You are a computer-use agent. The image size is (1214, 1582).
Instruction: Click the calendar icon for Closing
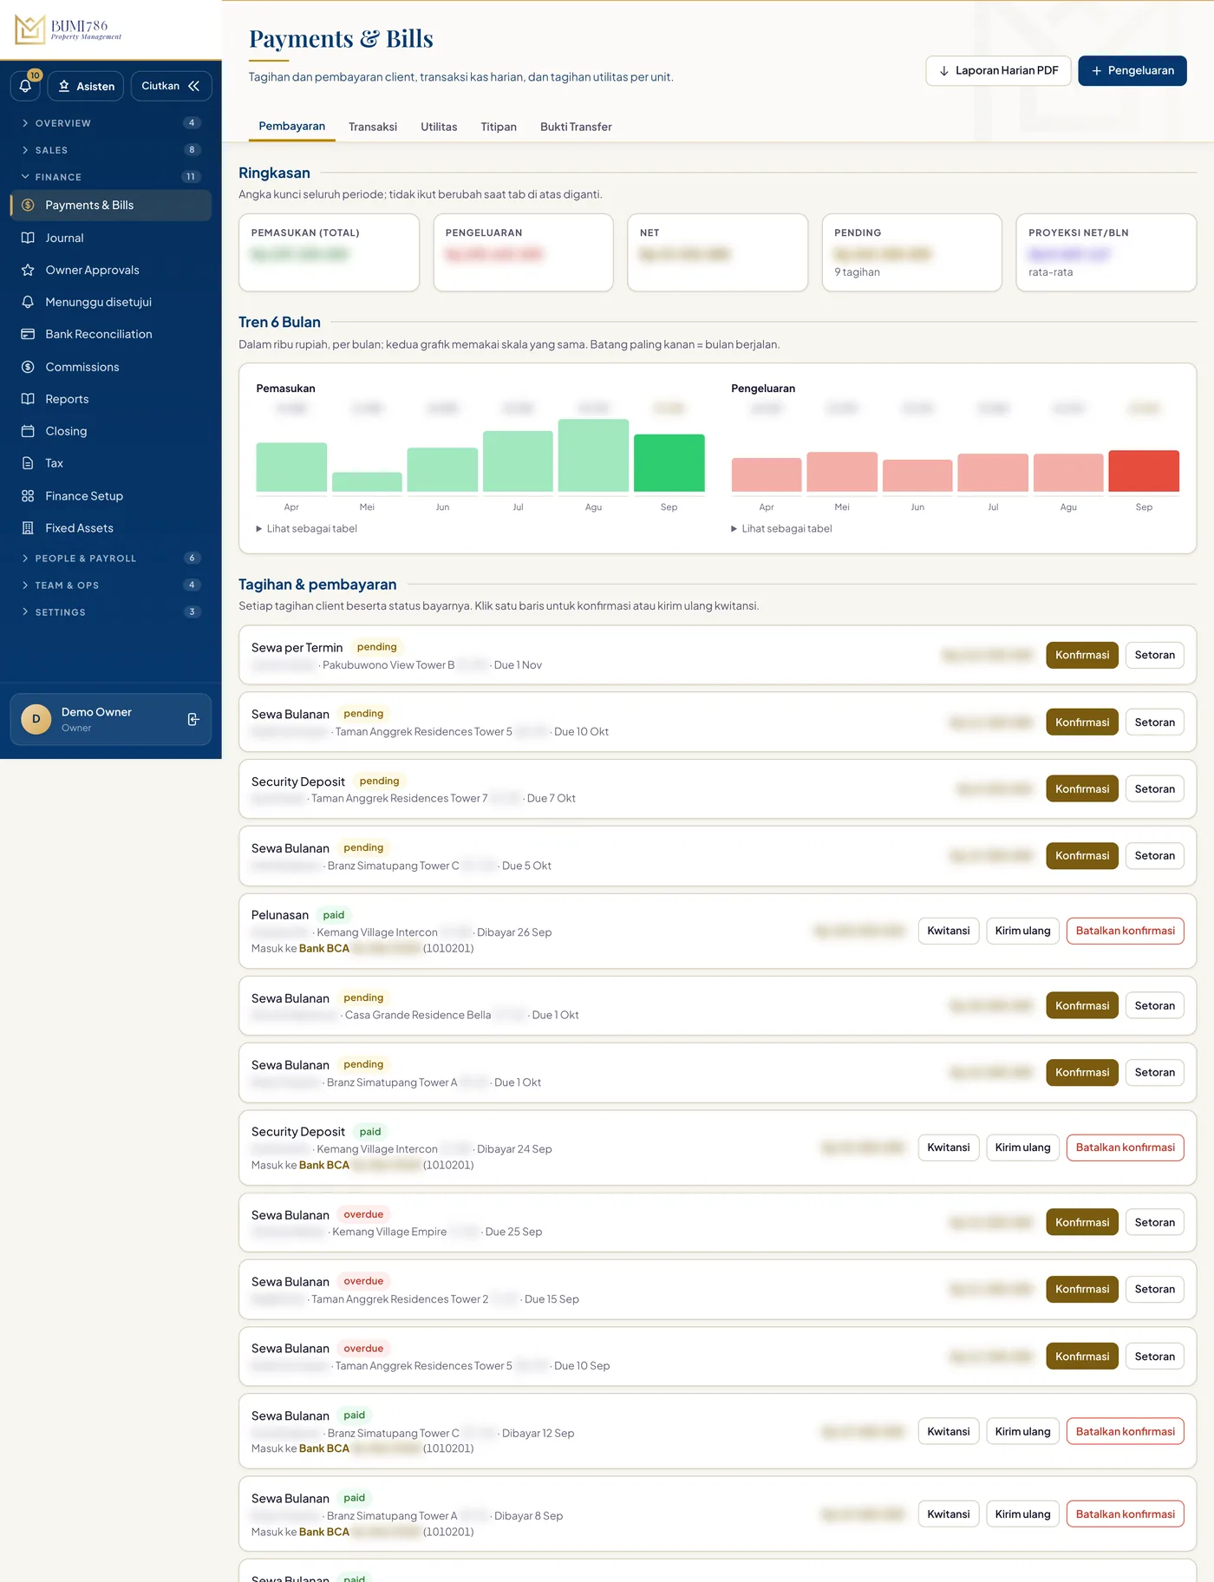28,431
